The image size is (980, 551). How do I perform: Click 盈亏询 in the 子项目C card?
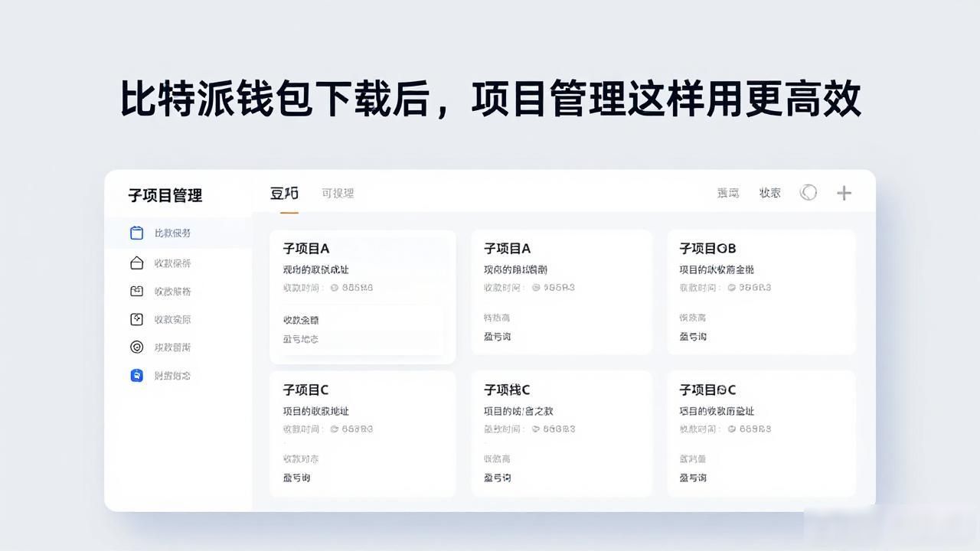(x=297, y=478)
